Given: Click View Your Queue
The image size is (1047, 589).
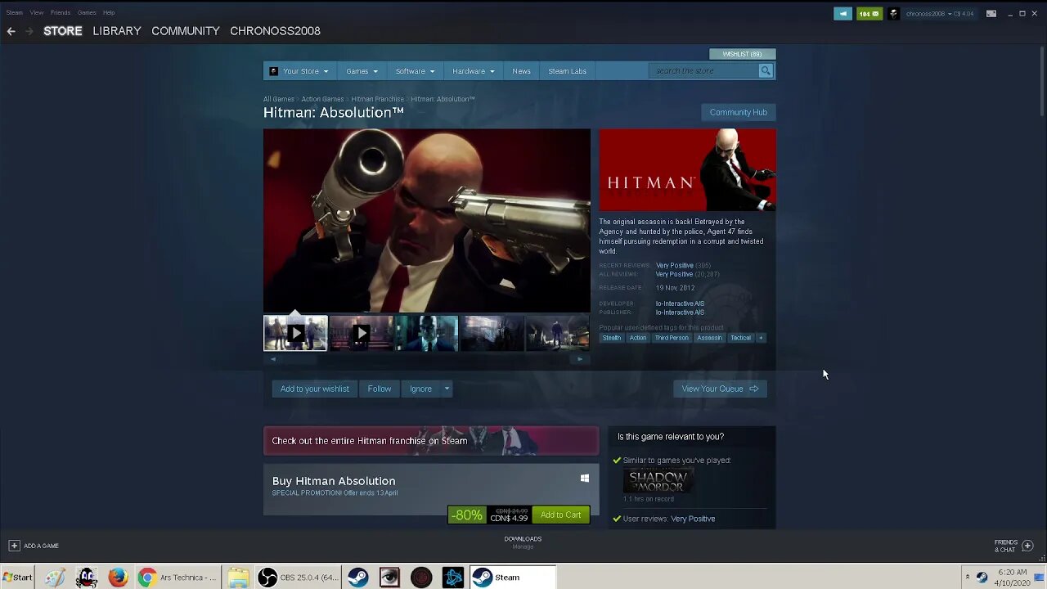Looking at the screenshot, I should click(x=720, y=389).
